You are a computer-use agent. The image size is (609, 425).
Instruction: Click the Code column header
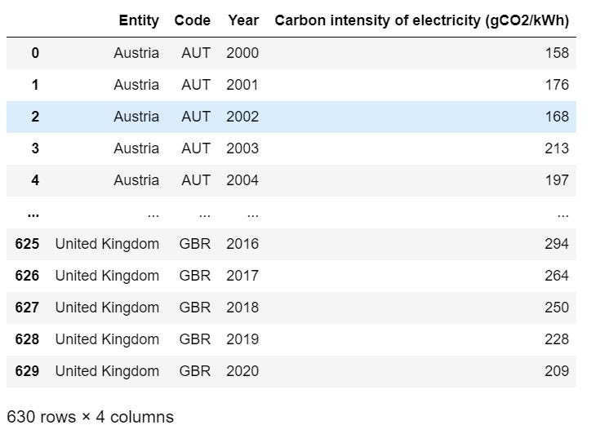click(192, 20)
